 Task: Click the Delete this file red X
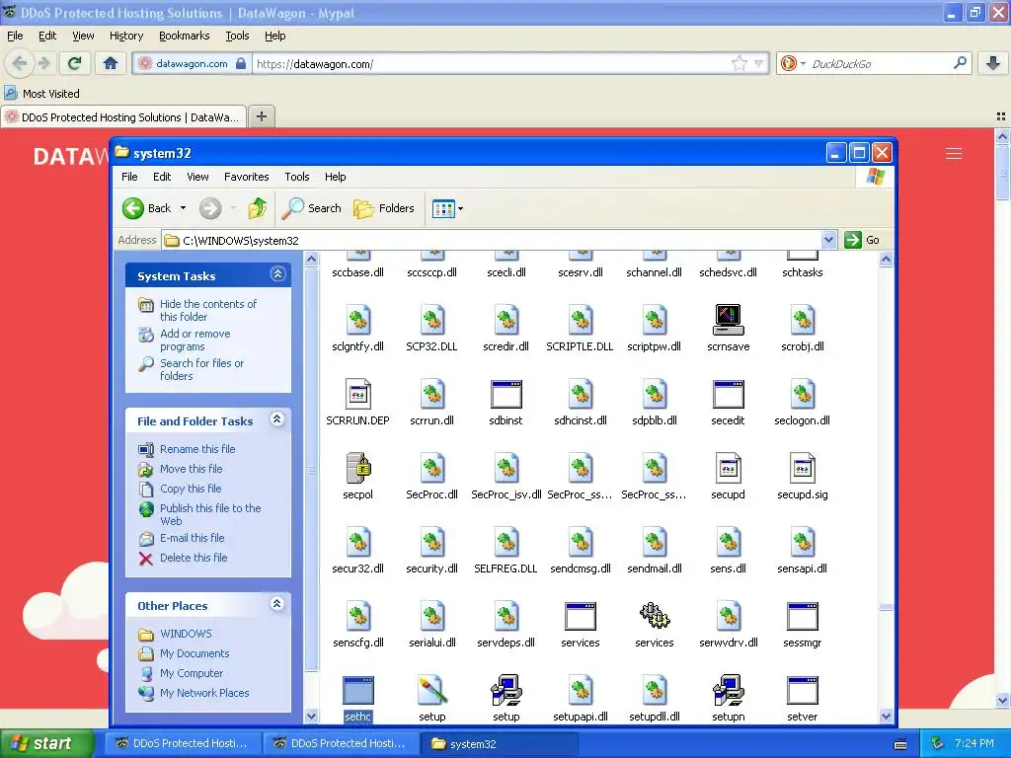tap(146, 559)
